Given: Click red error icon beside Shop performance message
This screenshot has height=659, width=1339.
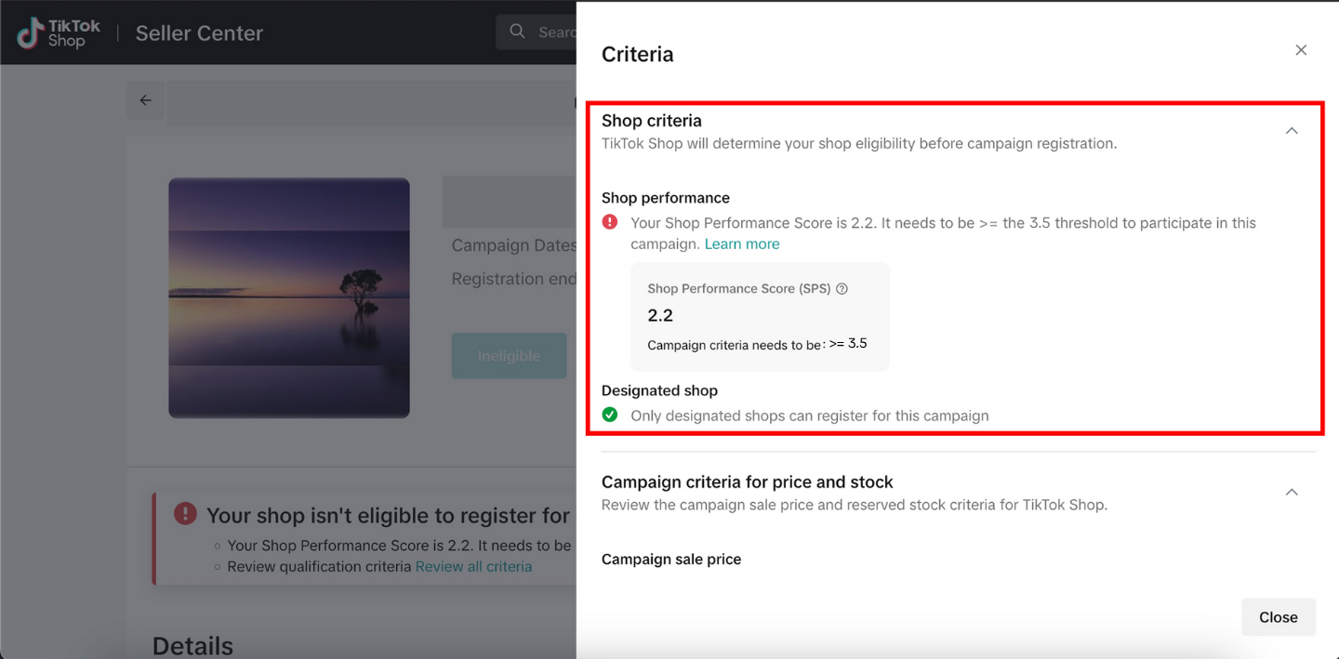Looking at the screenshot, I should 610,222.
